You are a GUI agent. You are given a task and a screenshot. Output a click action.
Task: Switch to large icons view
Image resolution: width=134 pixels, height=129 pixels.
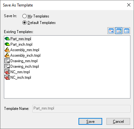(x=111, y=31)
